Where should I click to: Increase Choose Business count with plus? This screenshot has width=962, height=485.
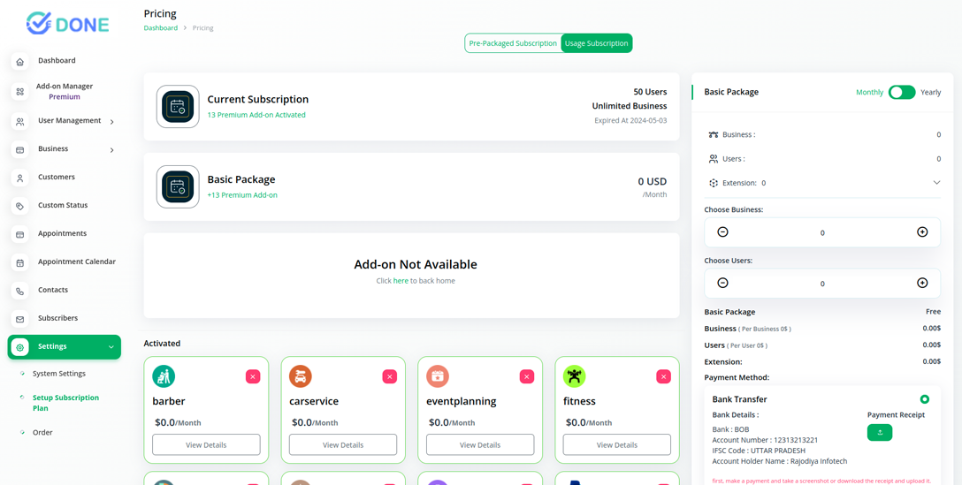922,231
